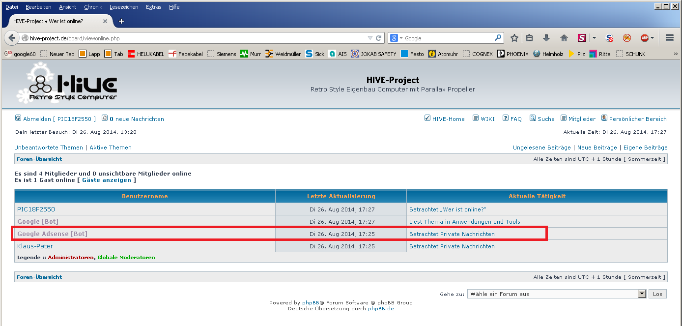The height and width of the screenshot is (326, 682).
Task: Click the Adblock Plus ABP icon
Action: click(644, 38)
